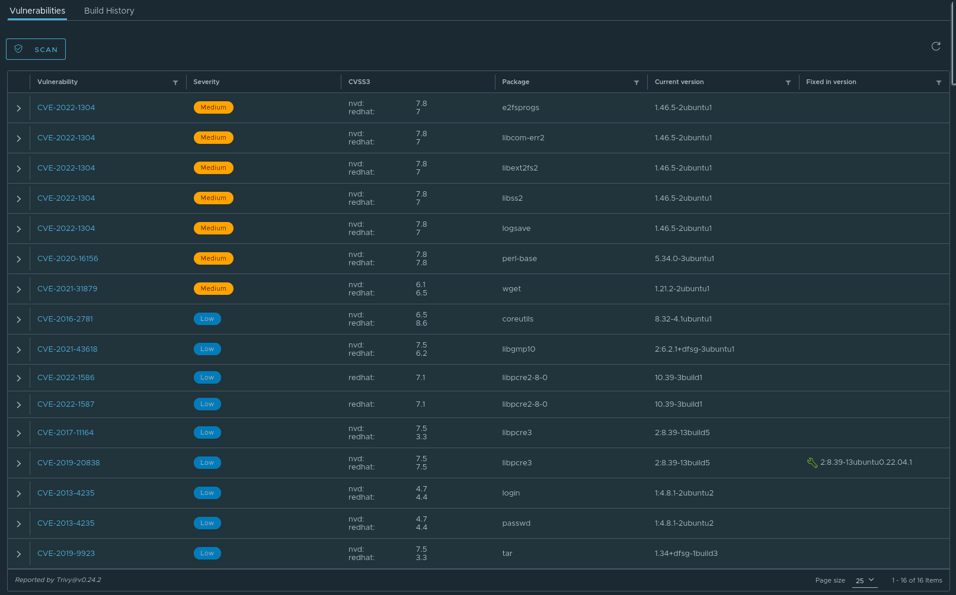Screen dimensions: 956x595
Task: Open the Fixed in version filter icon
Action: coord(939,83)
